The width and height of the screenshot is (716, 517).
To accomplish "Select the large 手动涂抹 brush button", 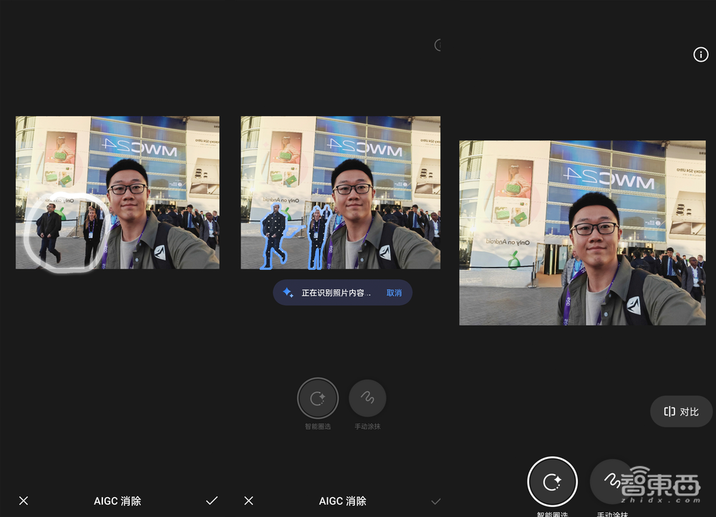I will coord(611,480).
